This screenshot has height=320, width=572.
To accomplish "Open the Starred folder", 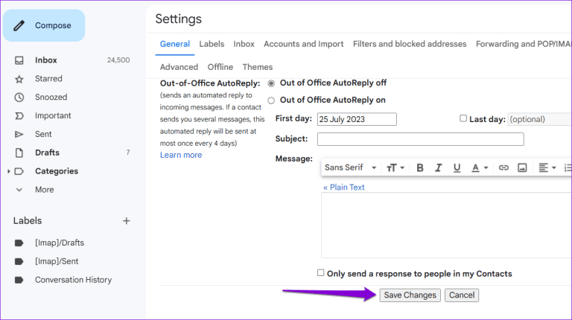I will (x=48, y=79).
